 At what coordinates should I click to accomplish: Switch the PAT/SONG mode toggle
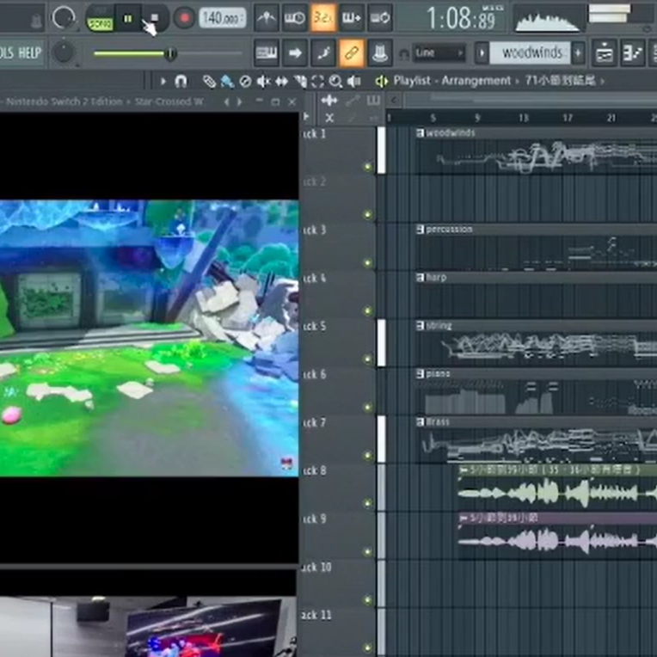point(99,20)
